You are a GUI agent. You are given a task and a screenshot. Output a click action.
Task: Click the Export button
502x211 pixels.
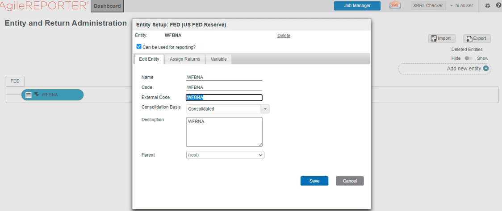[x=477, y=38]
